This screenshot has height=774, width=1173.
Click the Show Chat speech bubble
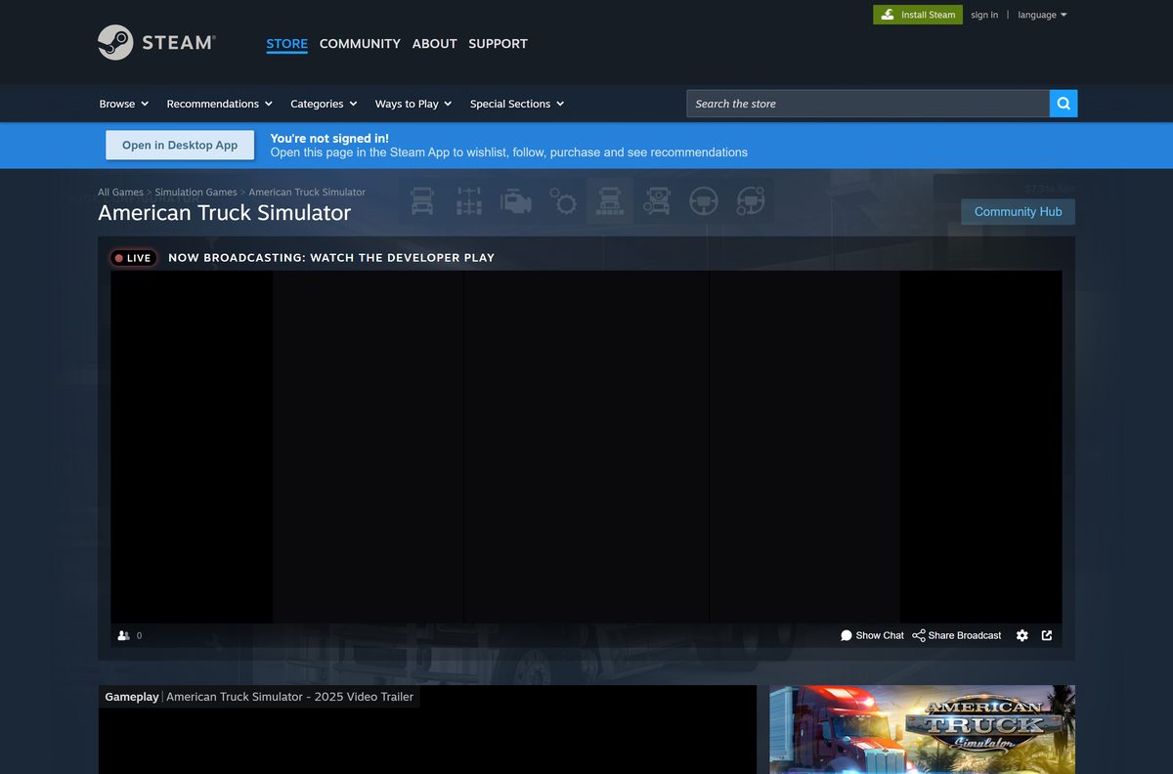tap(872, 635)
